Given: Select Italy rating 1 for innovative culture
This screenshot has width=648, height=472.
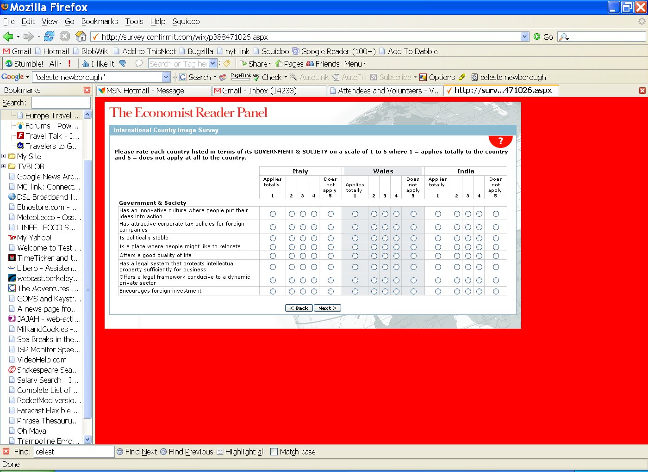Looking at the screenshot, I should tap(273, 214).
